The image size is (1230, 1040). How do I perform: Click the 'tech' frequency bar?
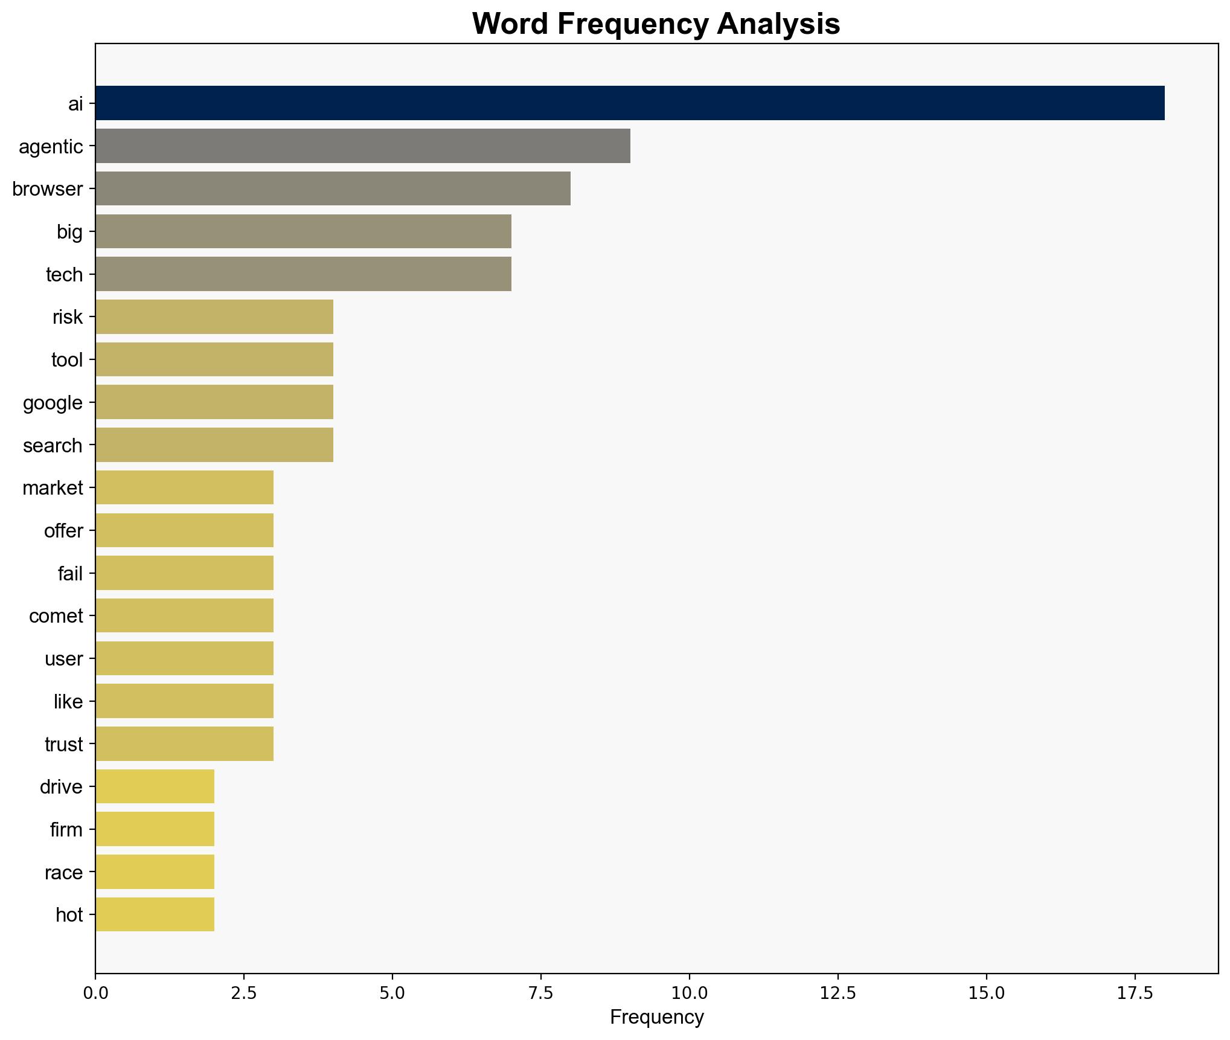tap(303, 274)
